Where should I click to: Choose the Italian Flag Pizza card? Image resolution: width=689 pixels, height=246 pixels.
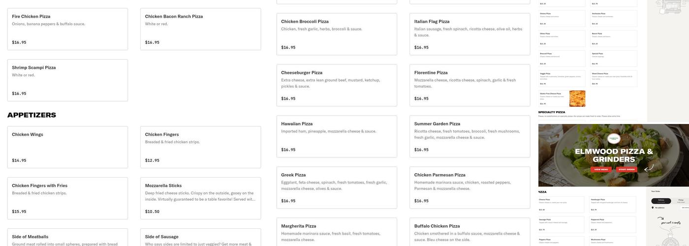click(470, 34)
